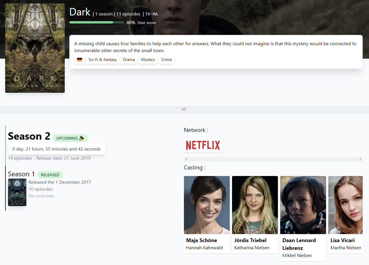369x265 pixels.
Task: Click the Katharina Nielsen character name
Action: [x=252, y=248]
